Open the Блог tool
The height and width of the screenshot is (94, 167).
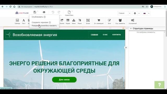(109, 21)
